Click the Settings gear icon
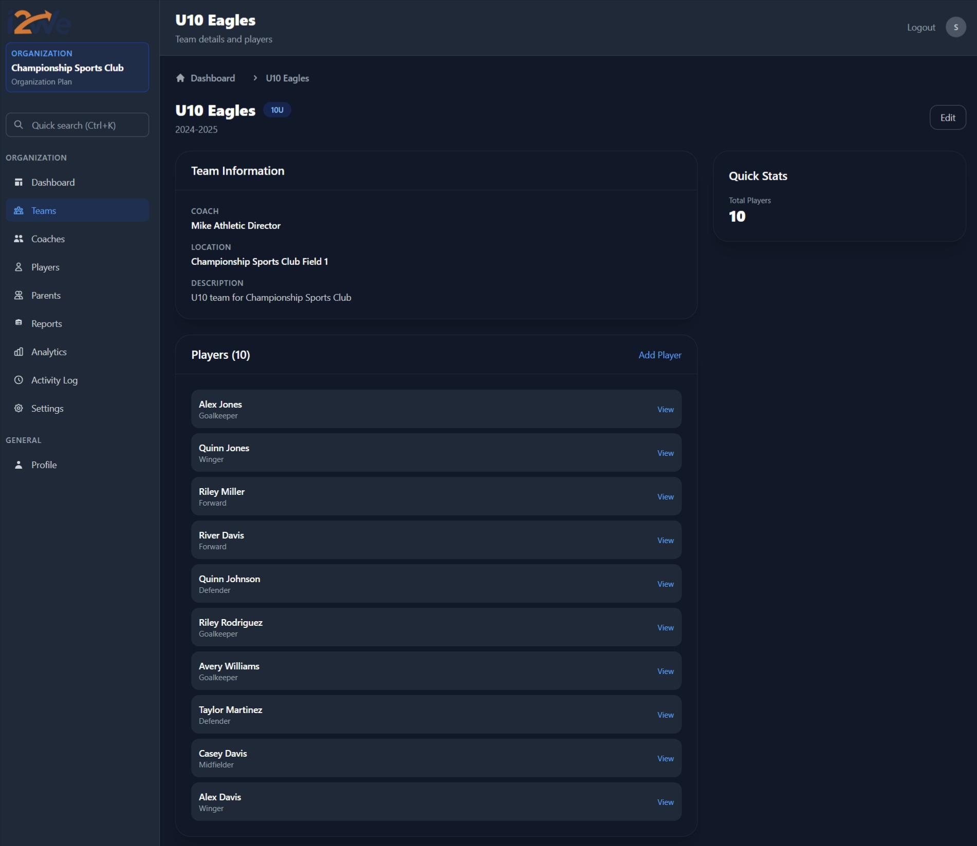 [x=19, y=408]
